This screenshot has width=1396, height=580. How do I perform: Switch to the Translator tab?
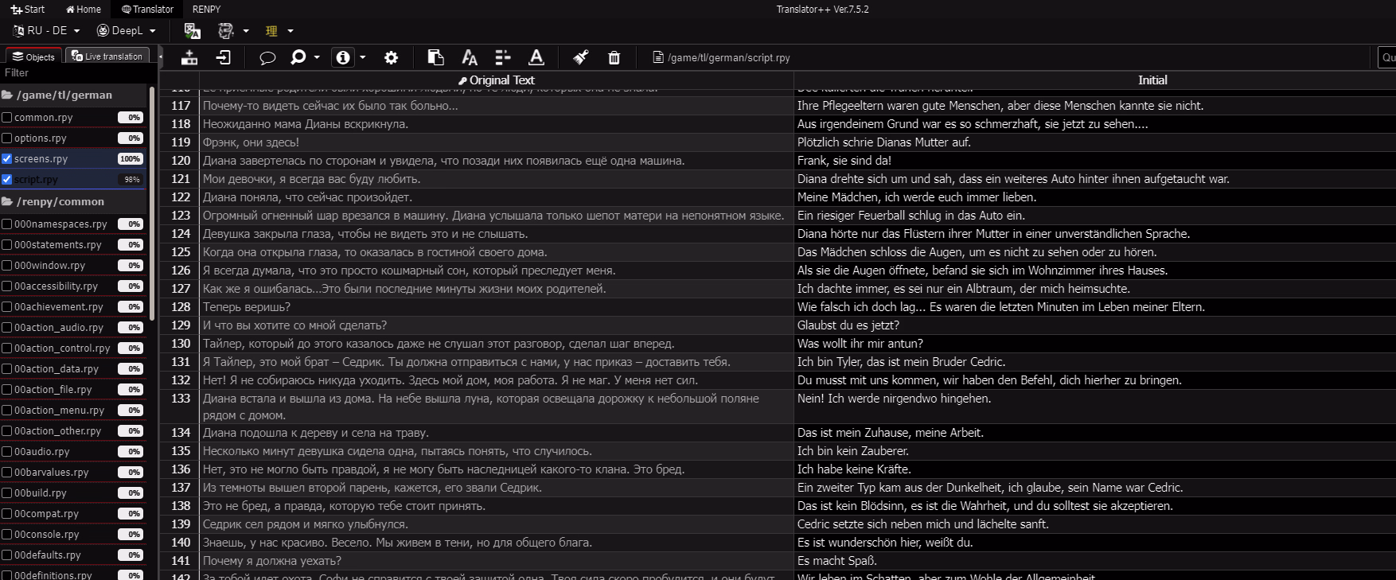(147, 10)
